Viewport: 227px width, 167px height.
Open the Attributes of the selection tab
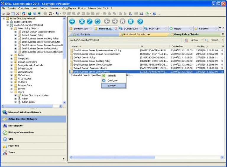[x=136, y=34]
